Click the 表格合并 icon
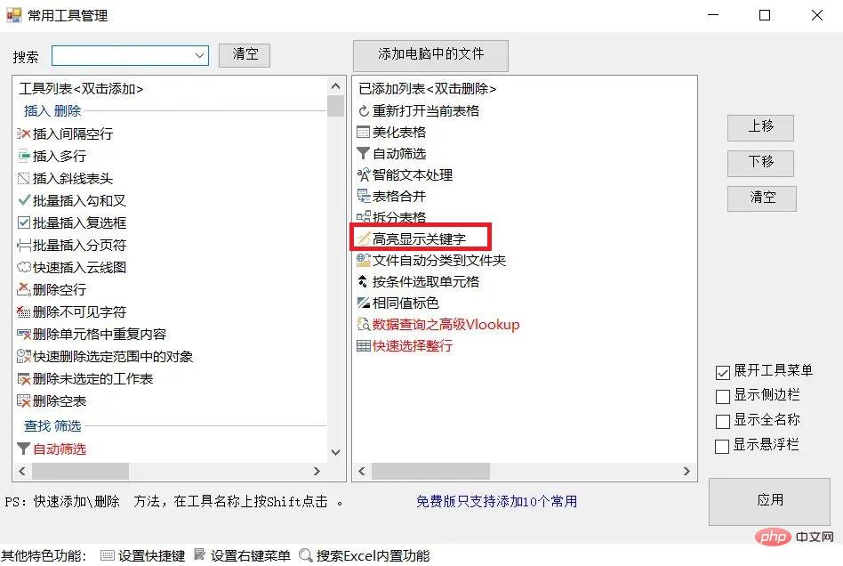843x566 pixels. click(x=364, y=196)
